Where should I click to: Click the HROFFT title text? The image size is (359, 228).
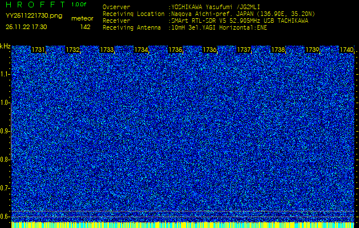click(36, 5)
